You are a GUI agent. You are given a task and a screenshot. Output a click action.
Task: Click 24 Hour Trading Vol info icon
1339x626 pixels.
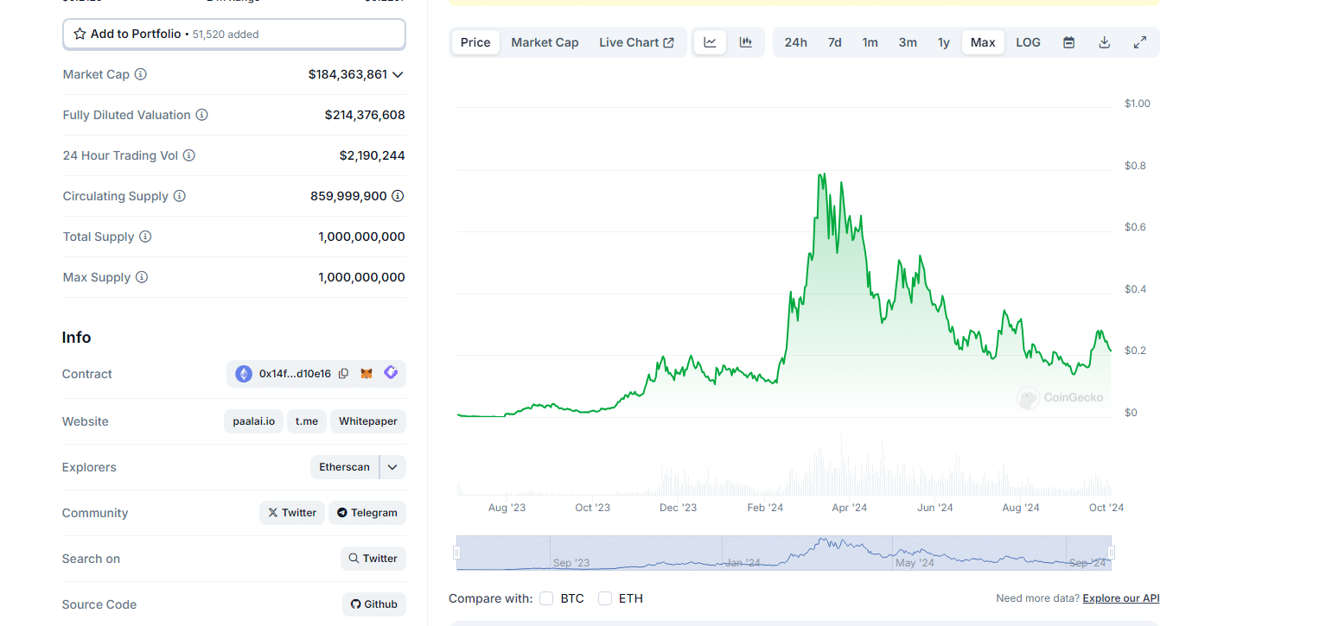click(x=189, y=155)
